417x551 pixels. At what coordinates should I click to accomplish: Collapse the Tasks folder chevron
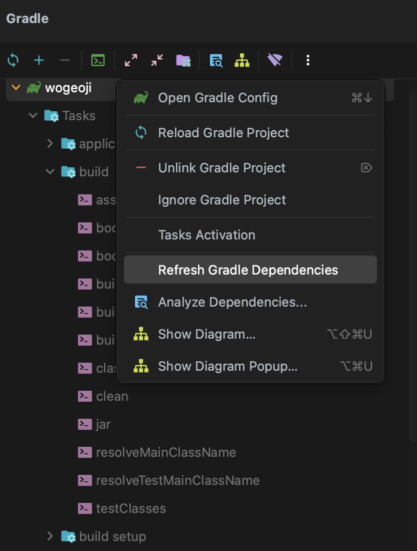[33, 115]
